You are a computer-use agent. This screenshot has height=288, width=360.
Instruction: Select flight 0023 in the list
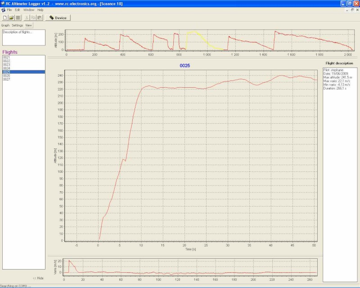click(x=24, y=64)
